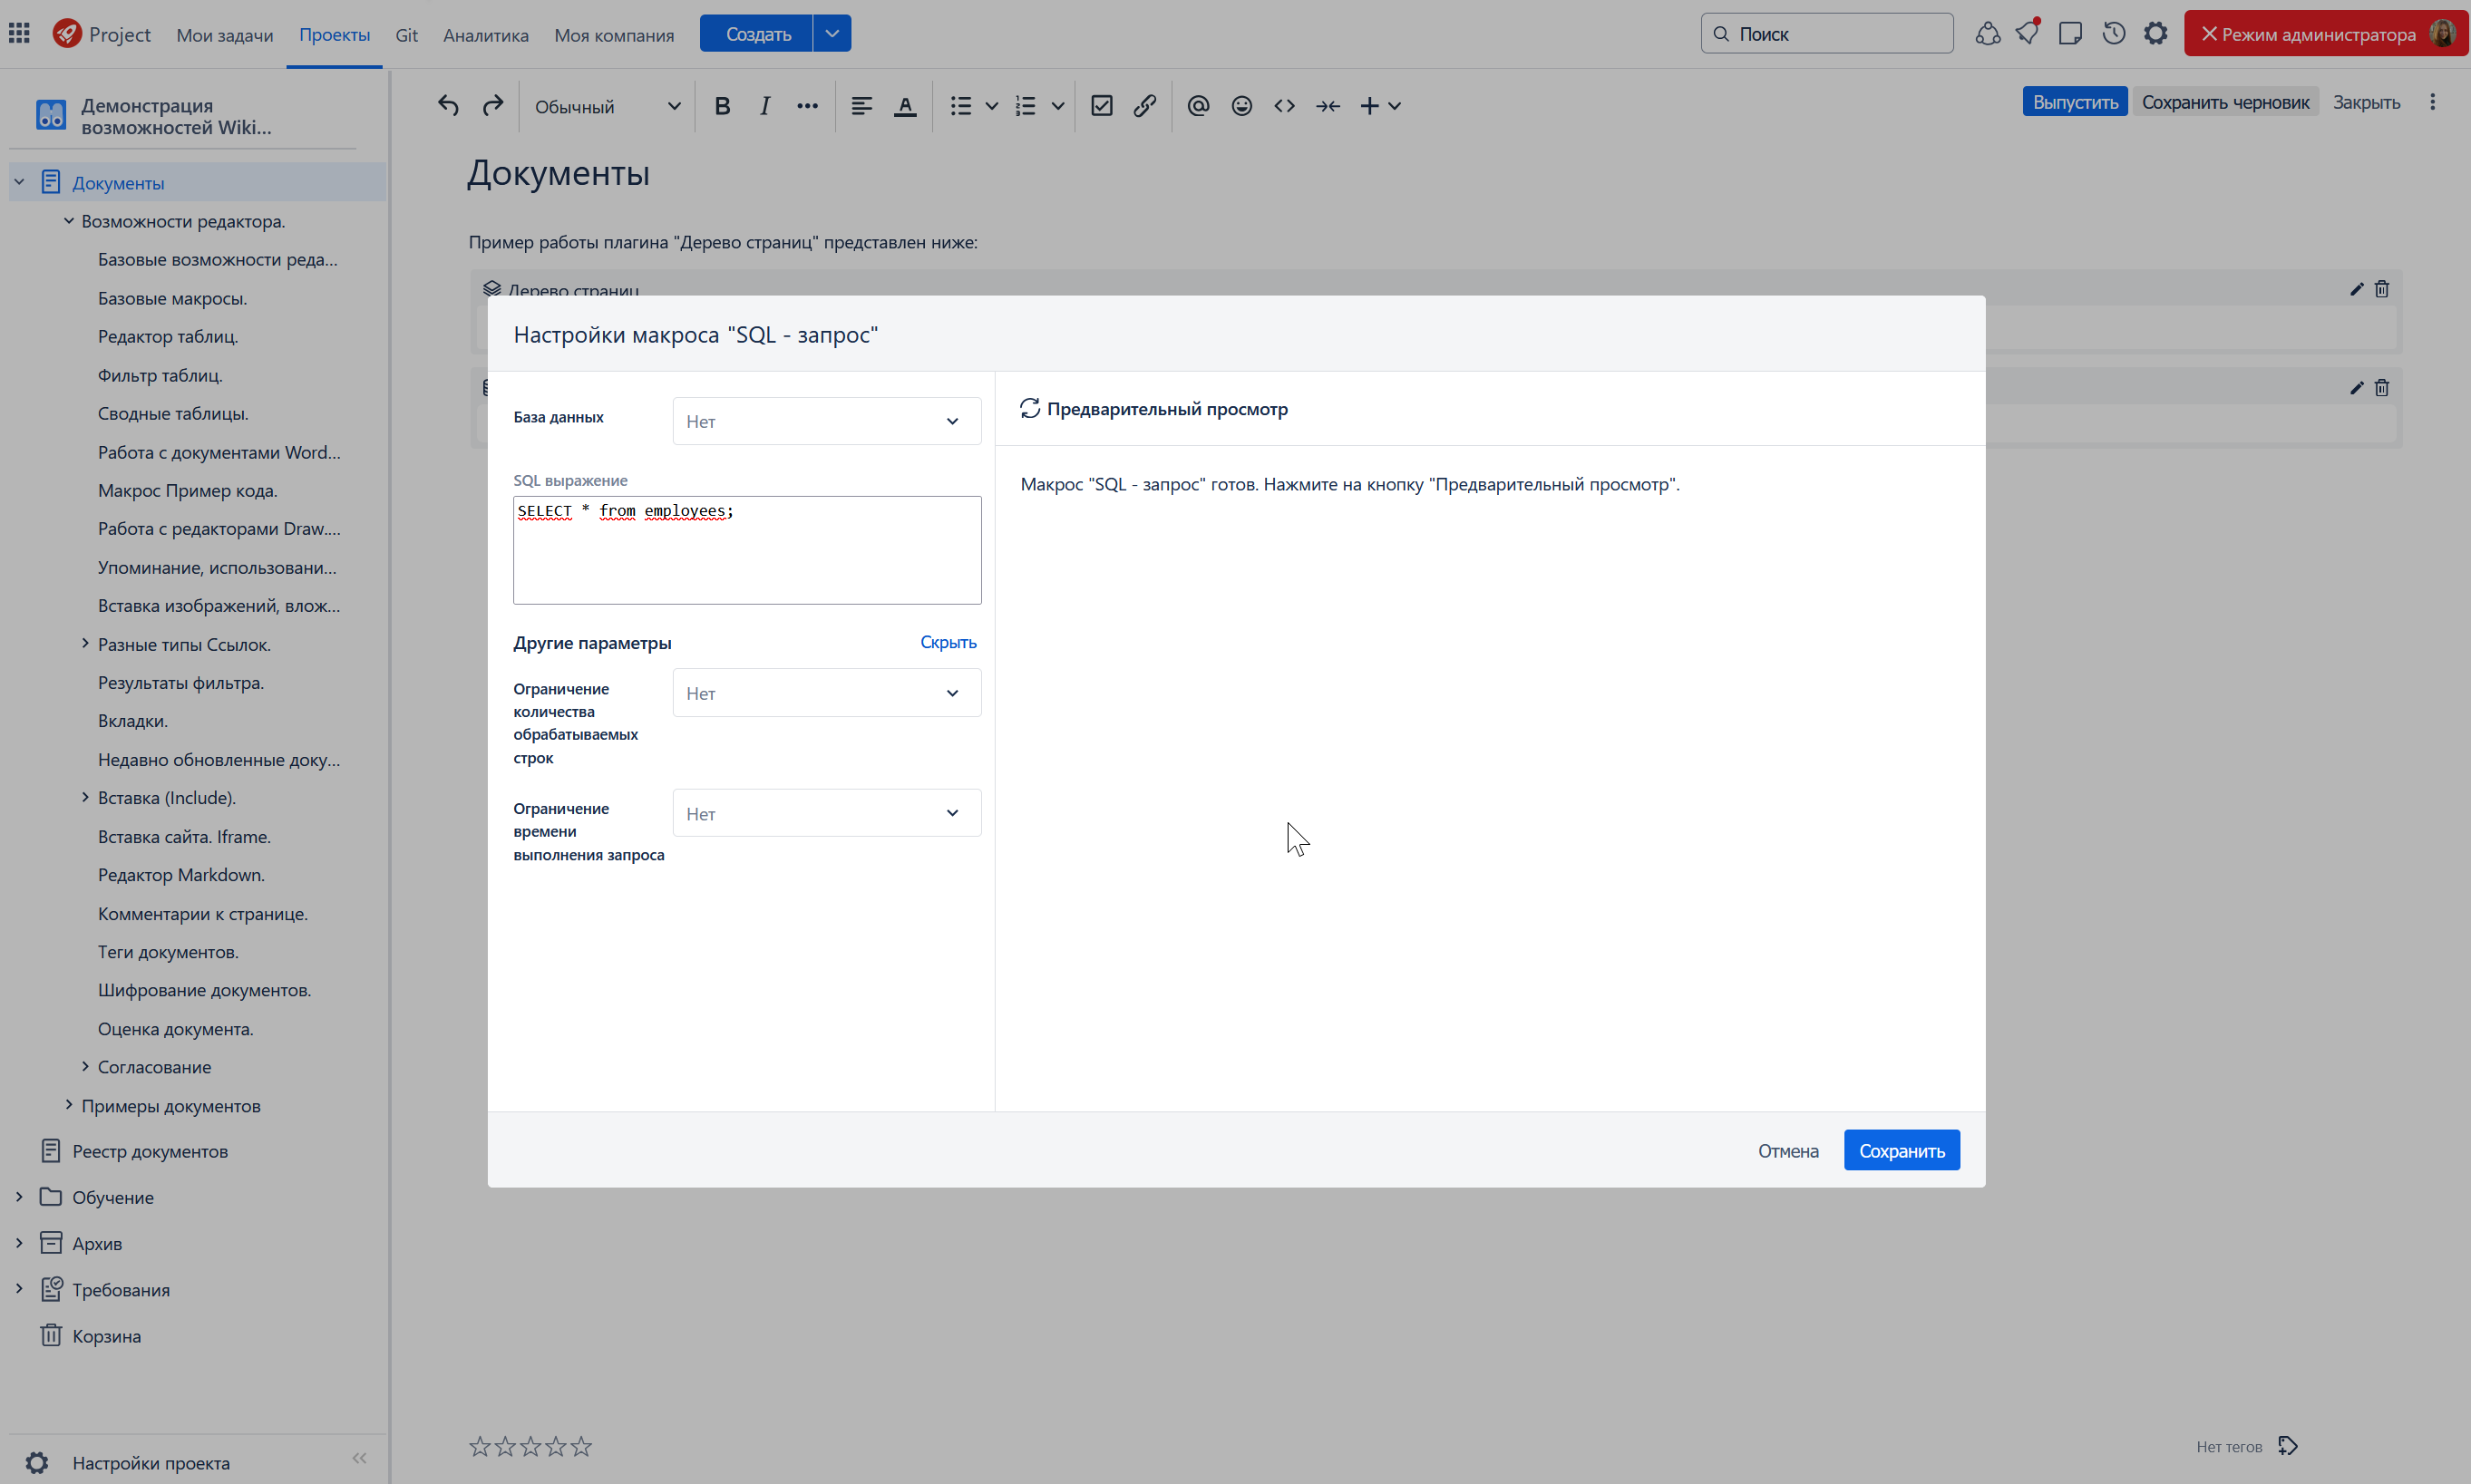Image resolution: width=2471 pixels, height=1484 pixels.
Task: Click the Сохранить button
Action: 1901,1150
